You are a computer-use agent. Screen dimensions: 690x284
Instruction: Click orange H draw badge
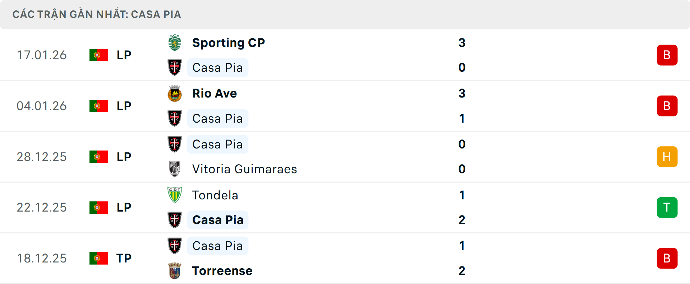[667, 157]
